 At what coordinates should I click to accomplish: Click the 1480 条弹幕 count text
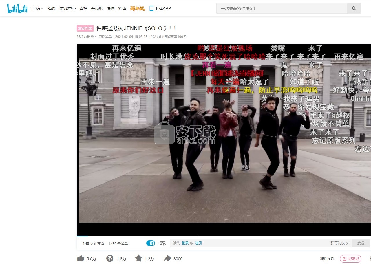[118, 243]
